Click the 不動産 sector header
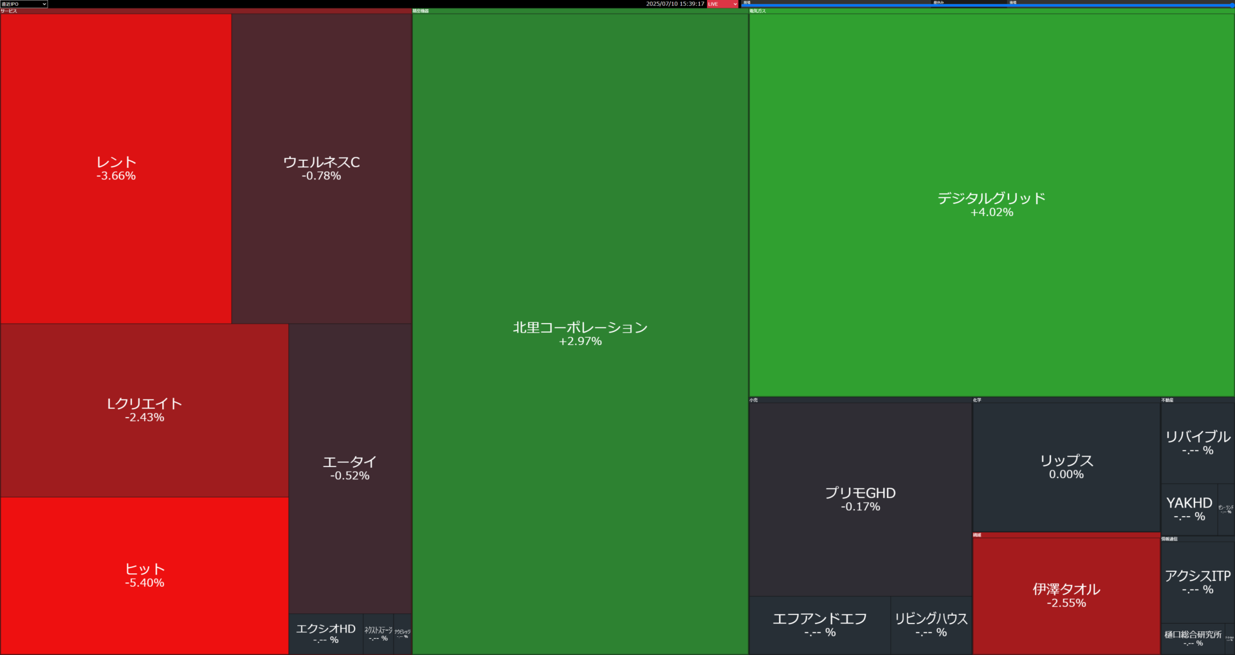 (x=1197, y=400)
